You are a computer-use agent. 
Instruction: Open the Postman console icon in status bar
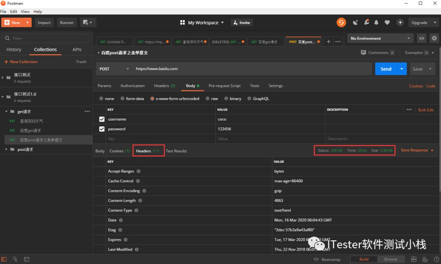click(27, 259)
